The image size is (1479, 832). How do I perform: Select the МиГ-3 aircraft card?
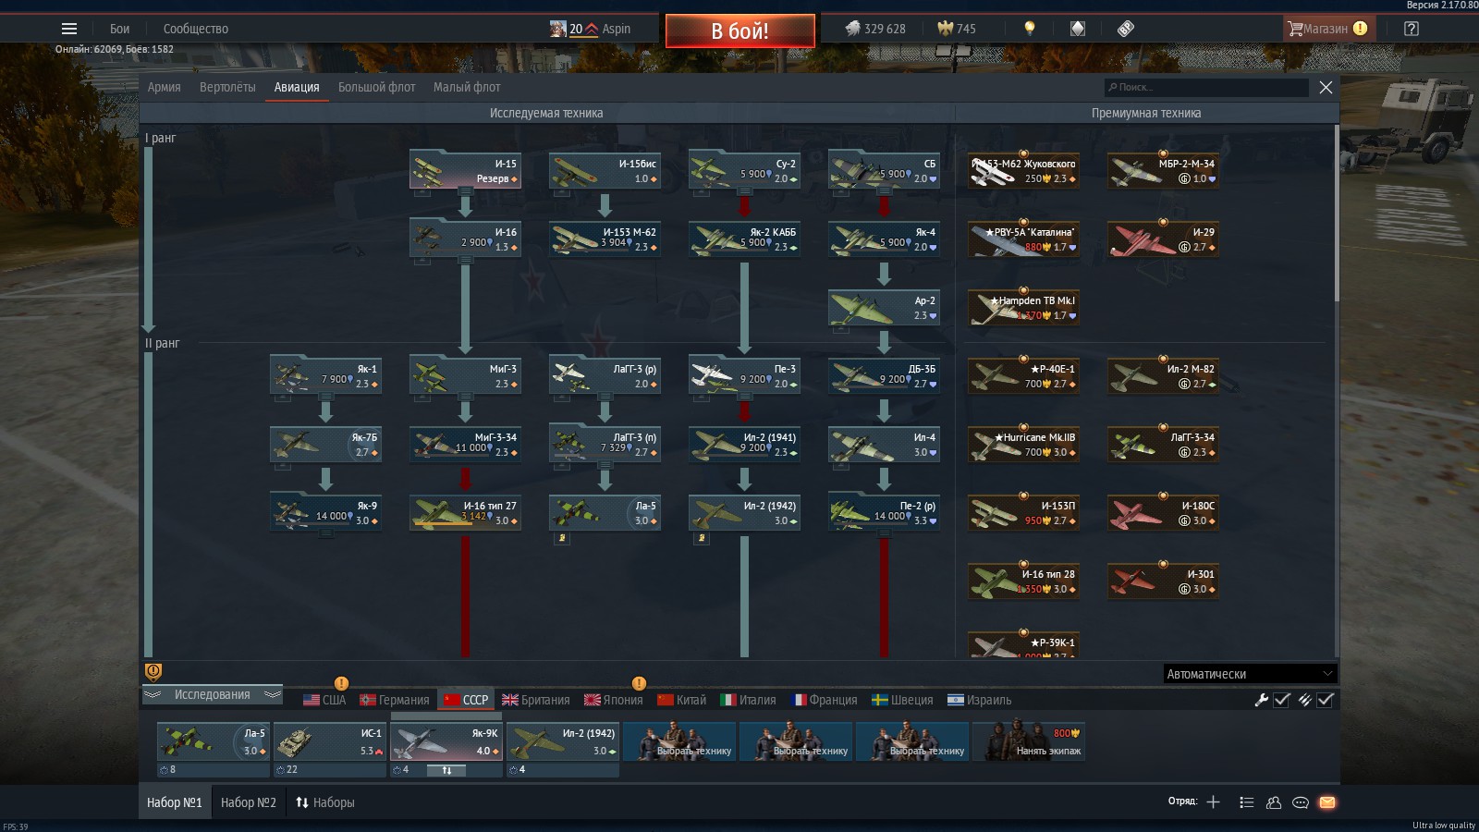click(465, 375)
